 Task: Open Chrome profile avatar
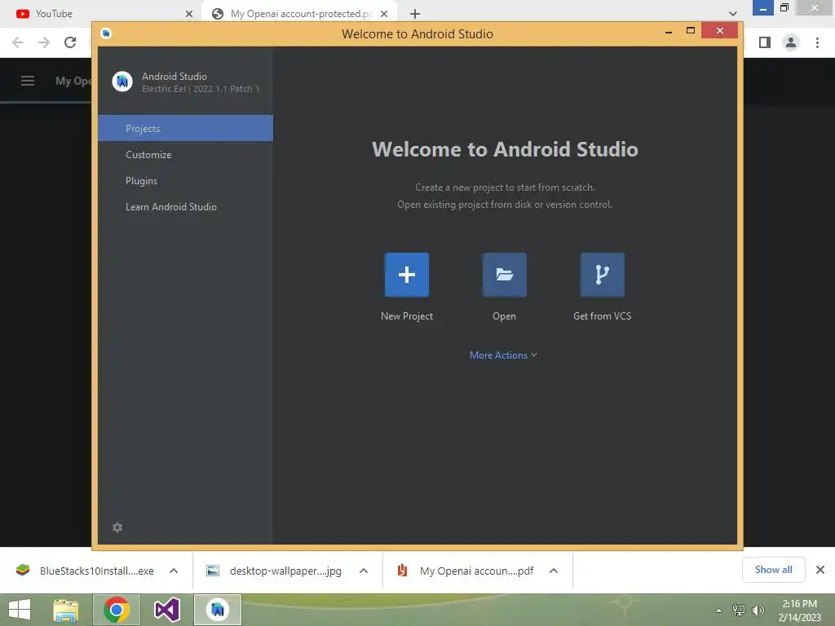click(791, 42)
